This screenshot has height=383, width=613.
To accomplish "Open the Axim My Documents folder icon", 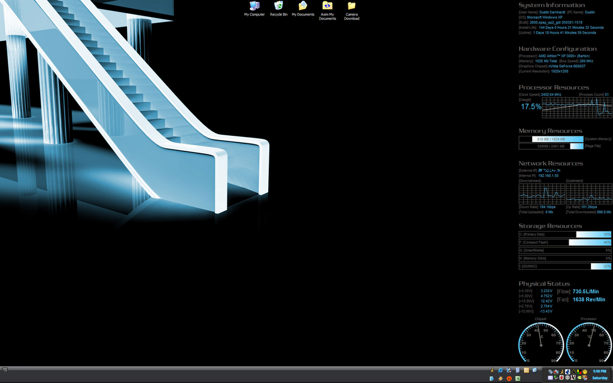I will (x=327, y=11).
